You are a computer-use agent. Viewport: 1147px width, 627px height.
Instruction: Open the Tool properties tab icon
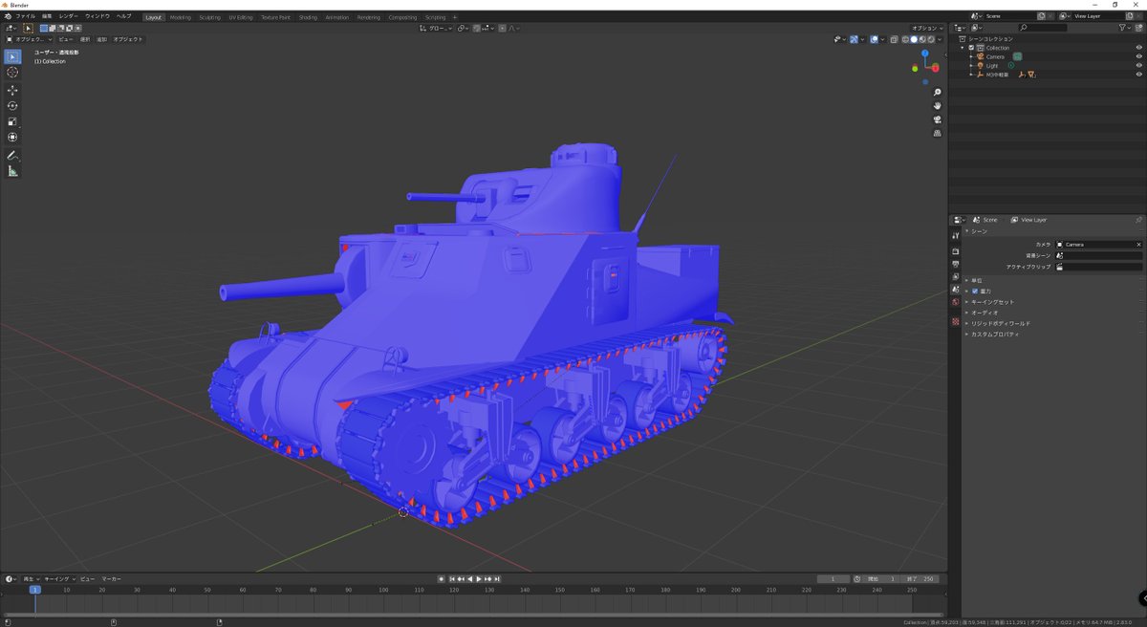tap(955, 235)
